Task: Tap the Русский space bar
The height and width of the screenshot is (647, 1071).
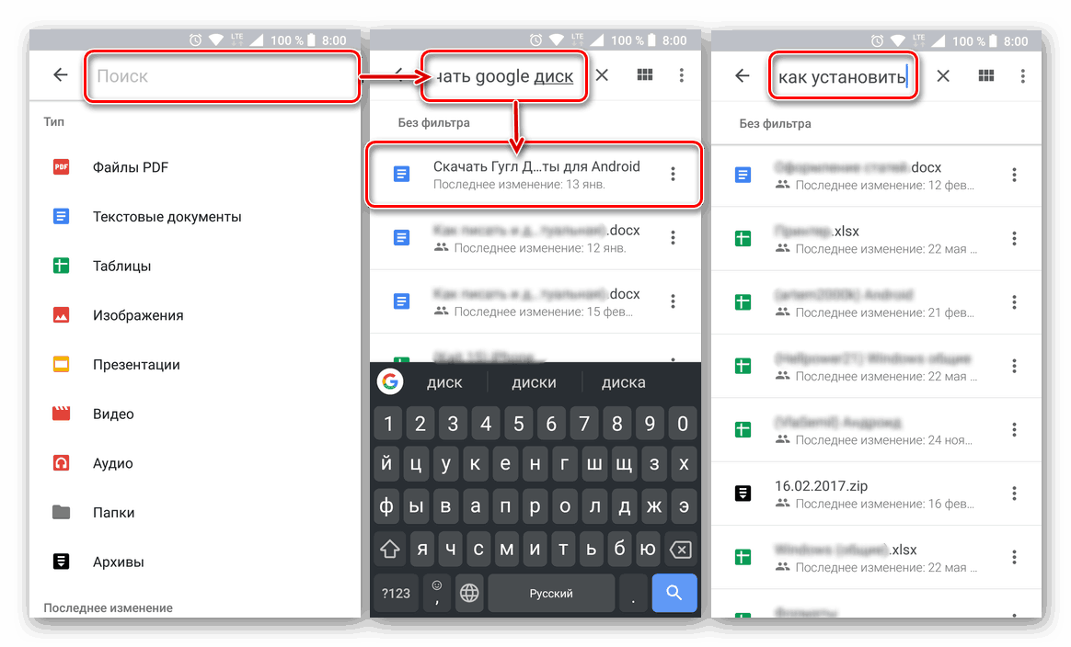Action: point(550,593)
